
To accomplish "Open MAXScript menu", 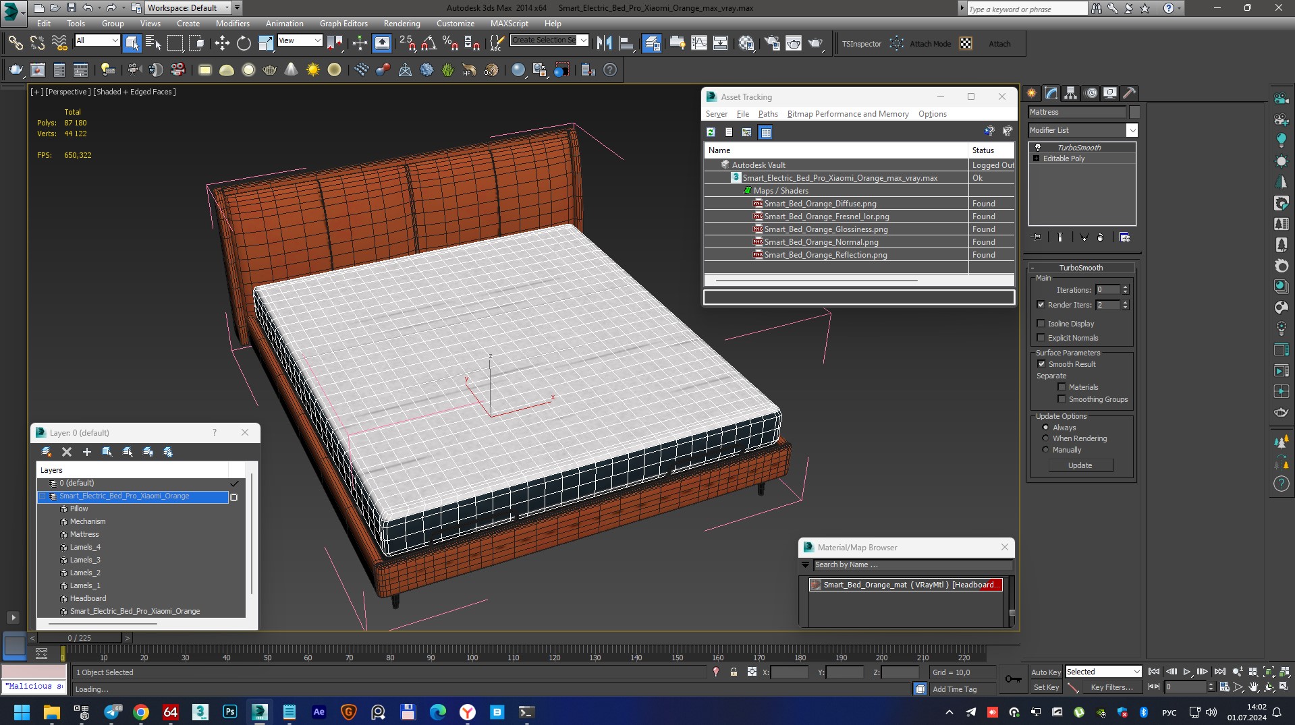I will (x=509, y=24).
